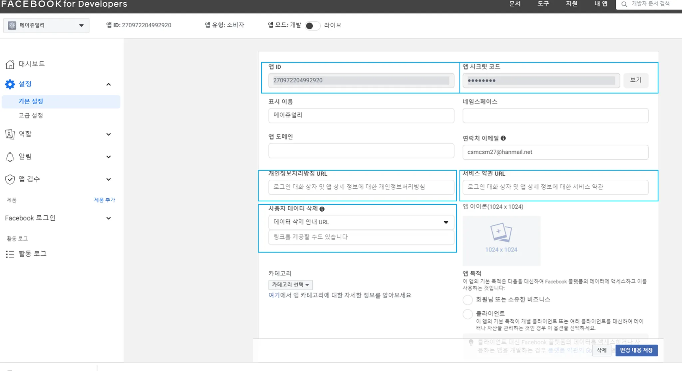
Task: Open the 카테고리 선택 dropdown
Action: (290, 285)
